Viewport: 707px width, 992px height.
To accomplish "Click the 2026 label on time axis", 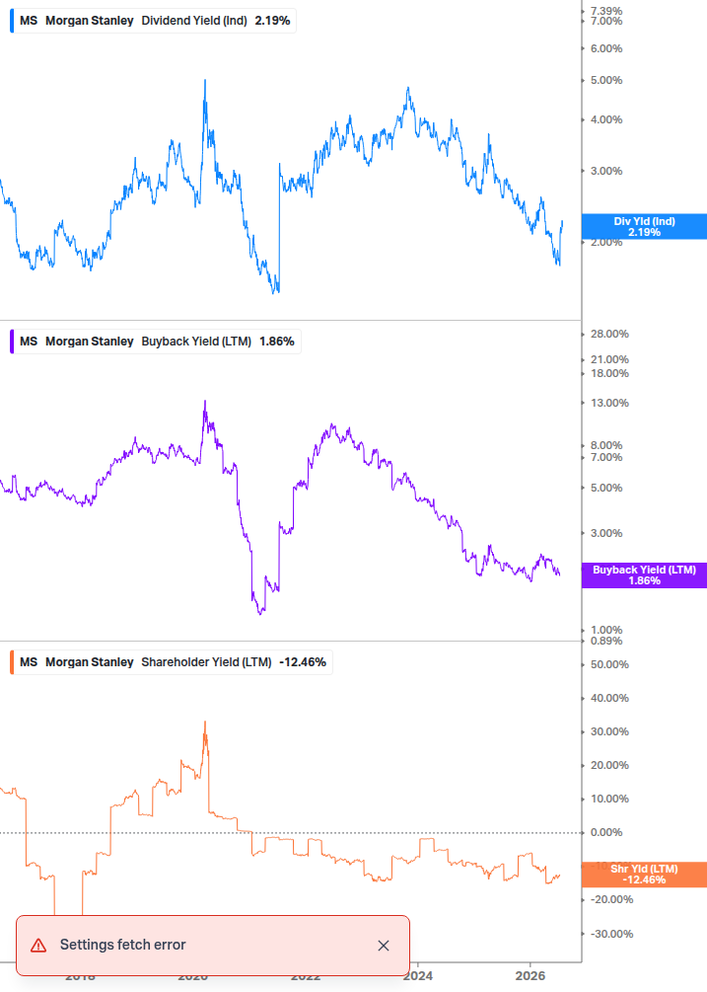I will tap(530, 975).
